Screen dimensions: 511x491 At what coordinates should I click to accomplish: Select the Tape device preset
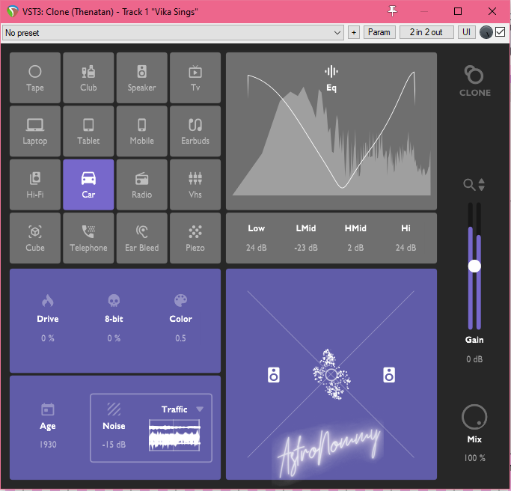35,78
